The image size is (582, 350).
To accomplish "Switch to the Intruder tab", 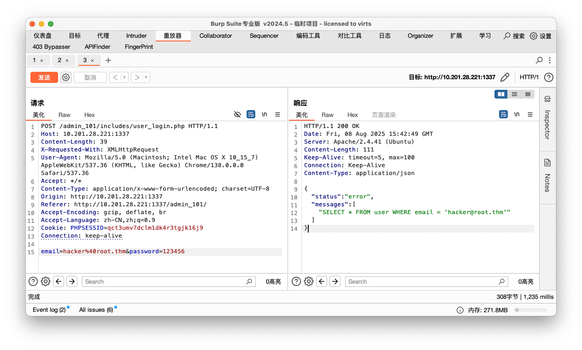I will click(x=136, y=36).
